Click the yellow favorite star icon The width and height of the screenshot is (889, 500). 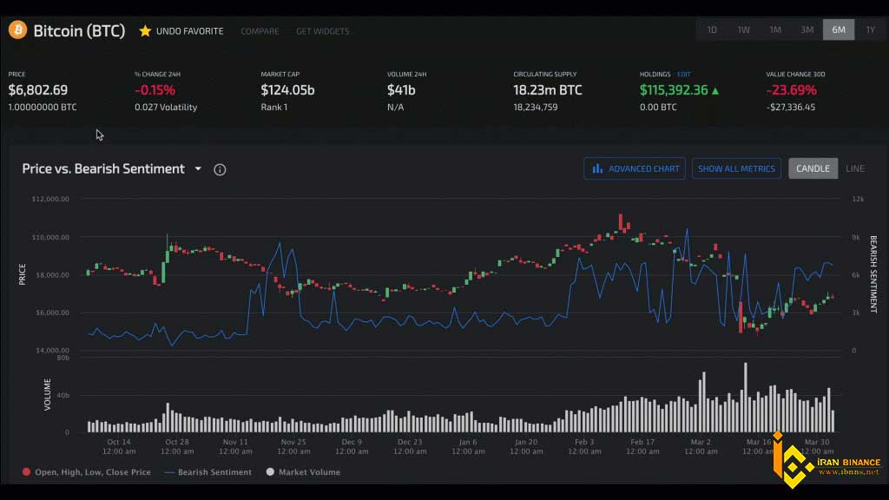coord(145,30)
